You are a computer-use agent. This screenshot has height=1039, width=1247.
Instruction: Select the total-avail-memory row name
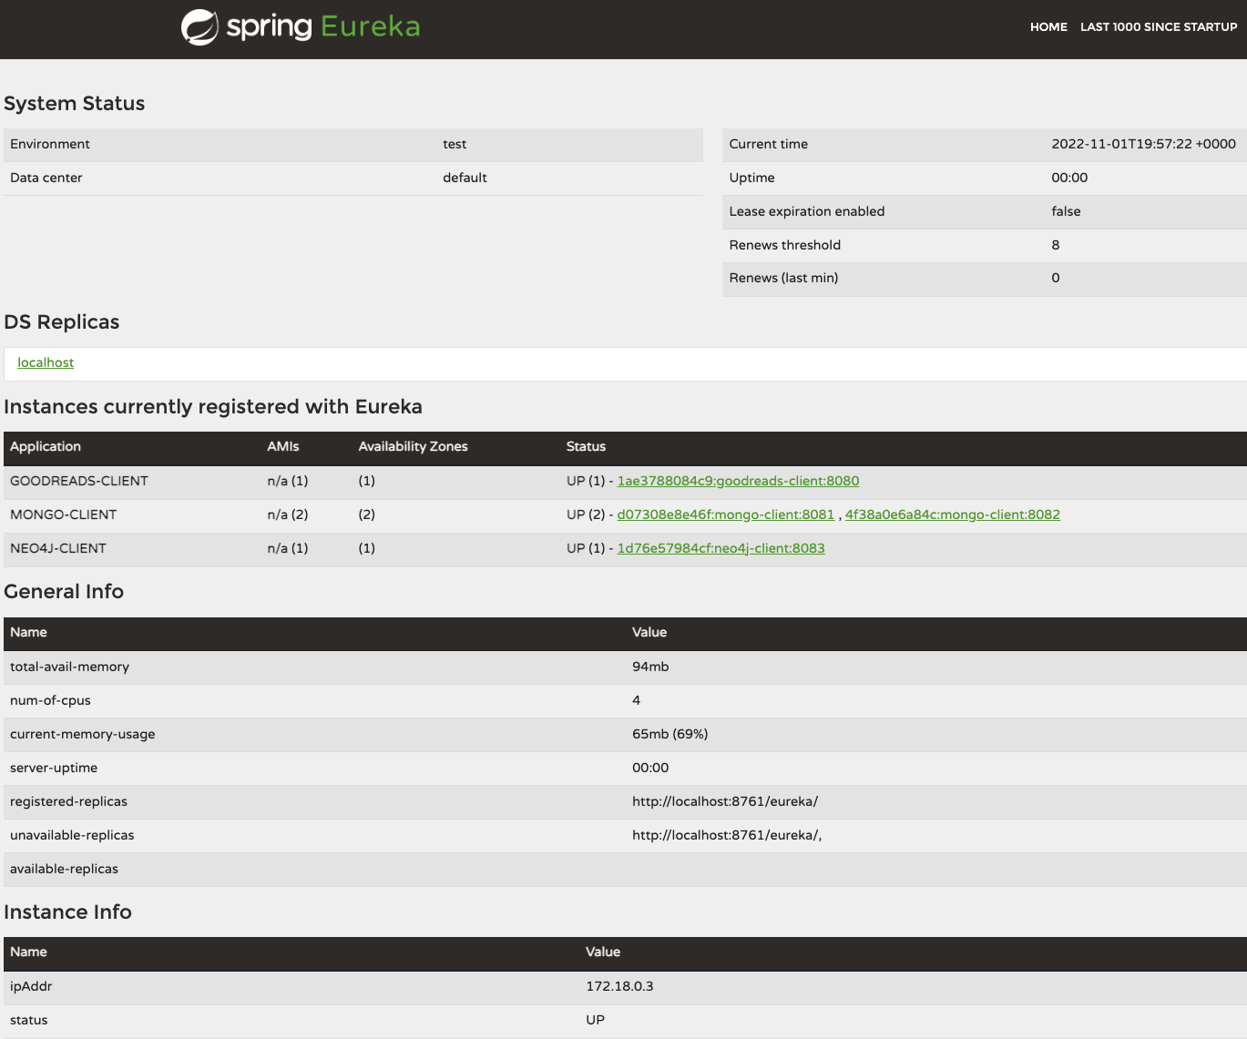(70, 667)
